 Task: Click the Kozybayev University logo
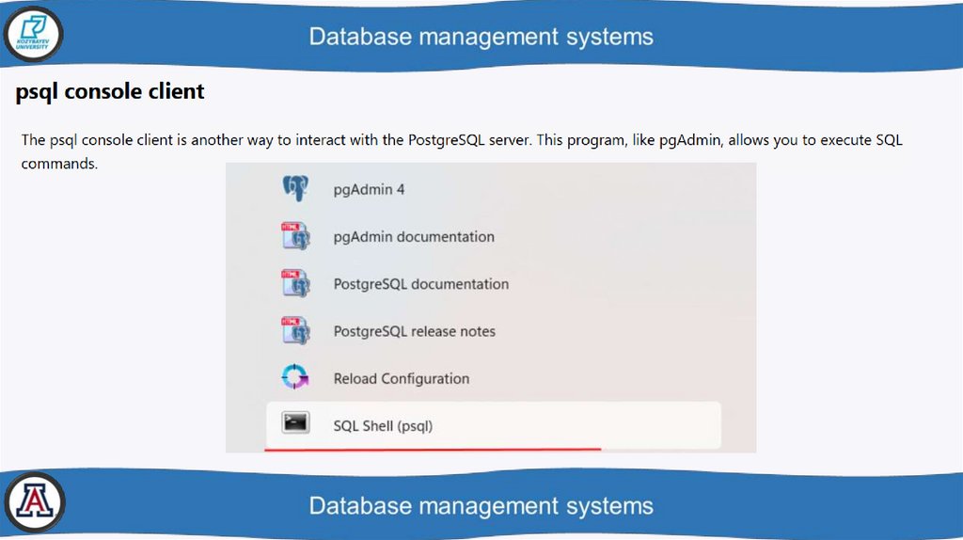[x=33, y=35]
